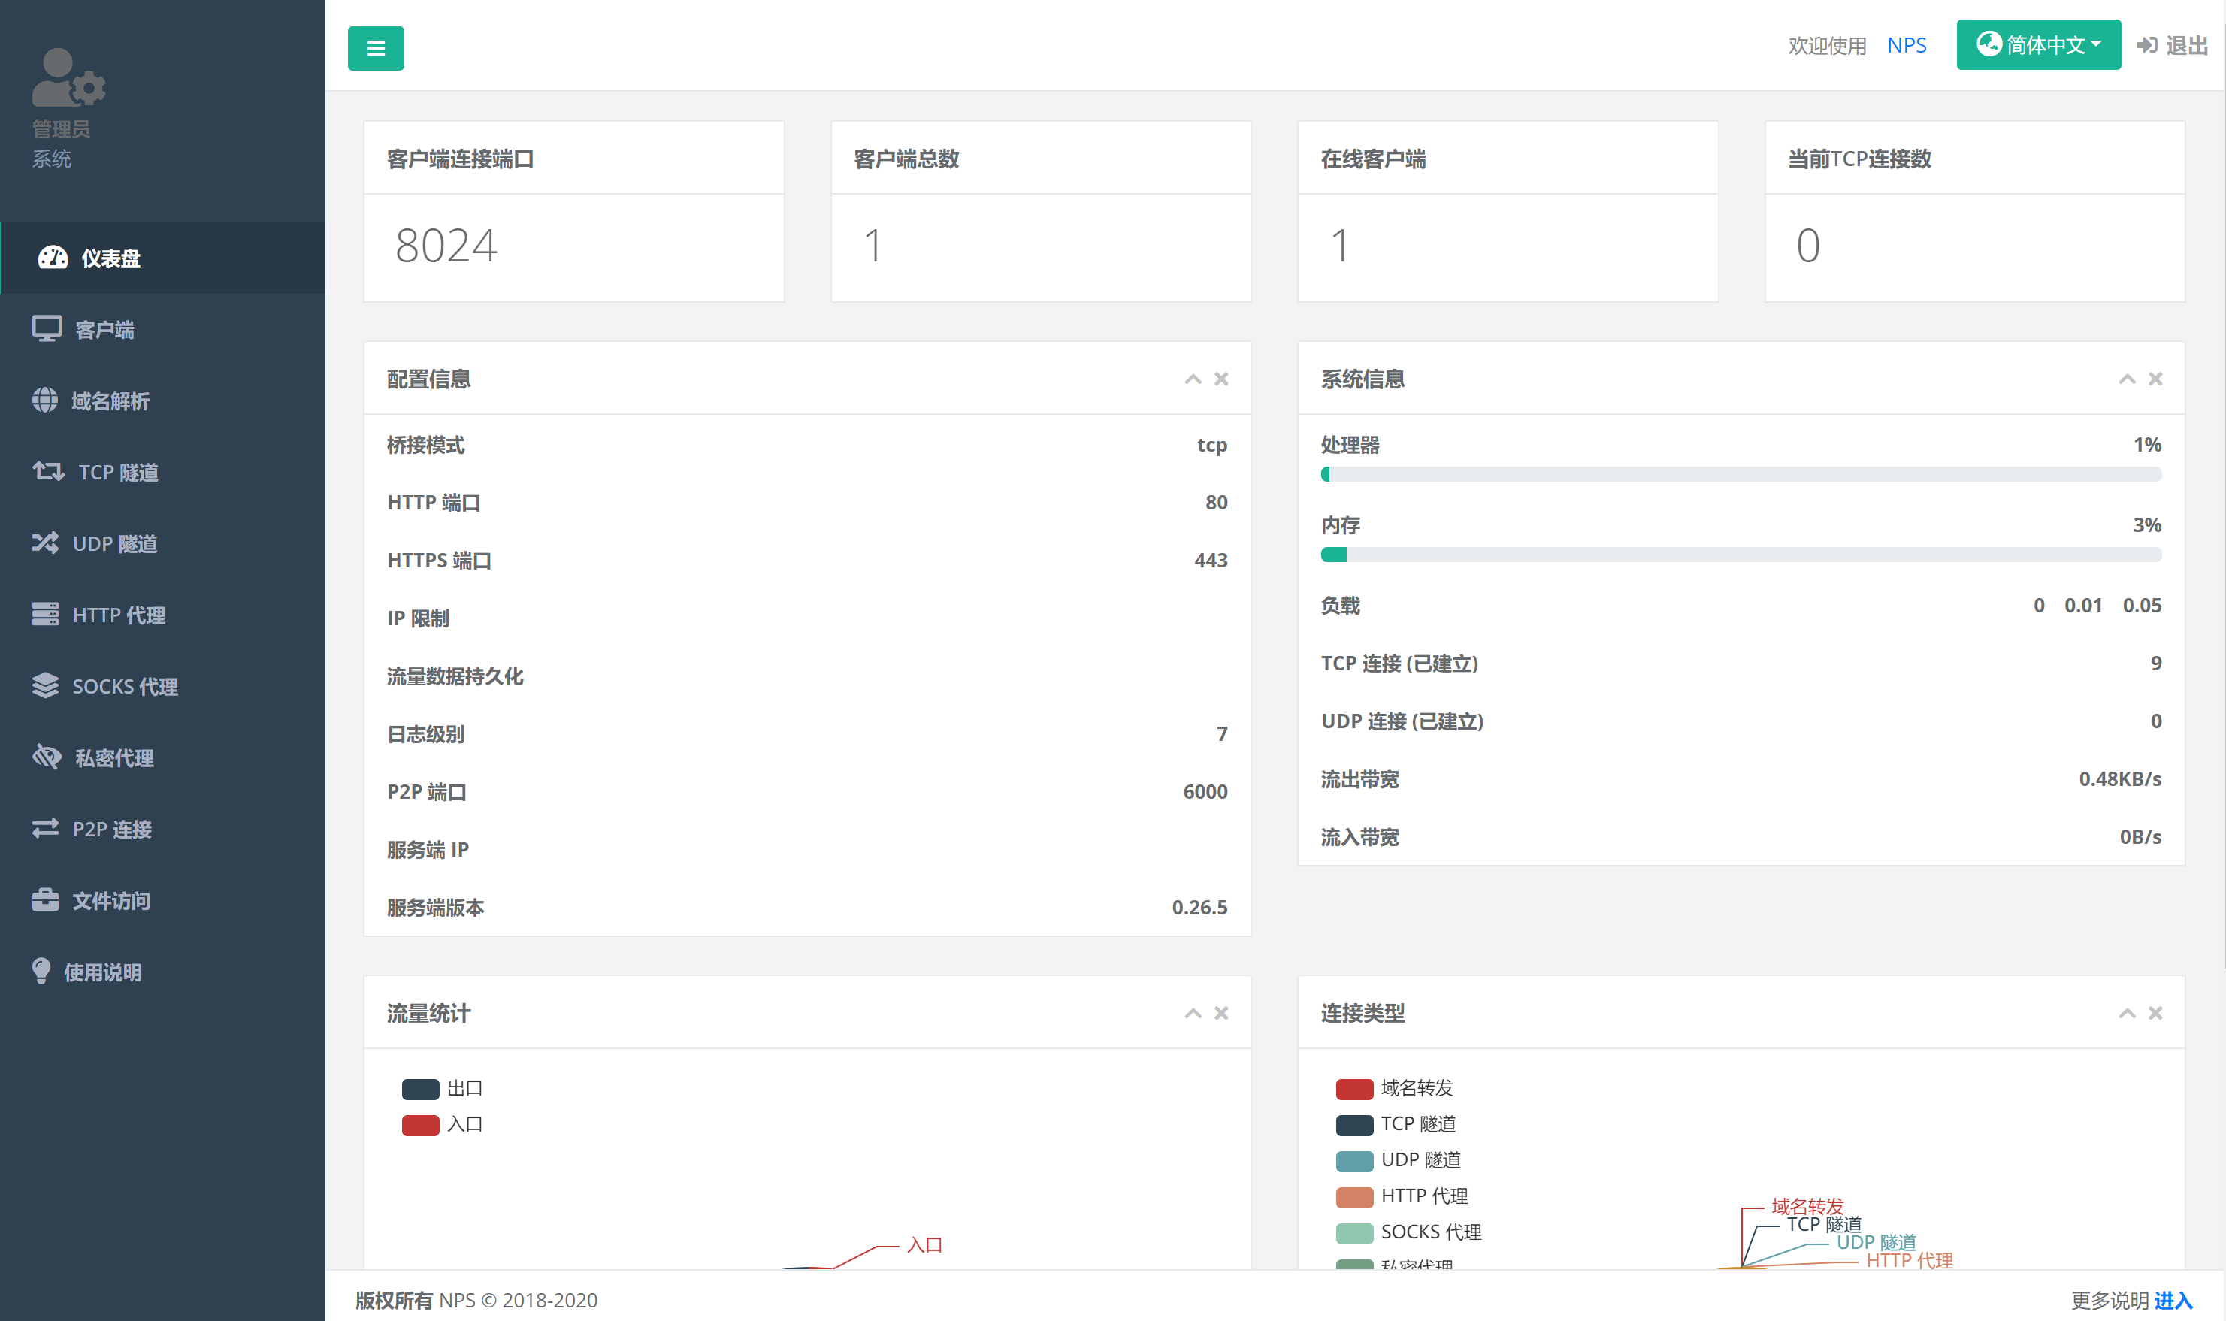Toggle the red inlet legend in traffic chart
The image size is (2226, 1321).
click(420, 1125)
